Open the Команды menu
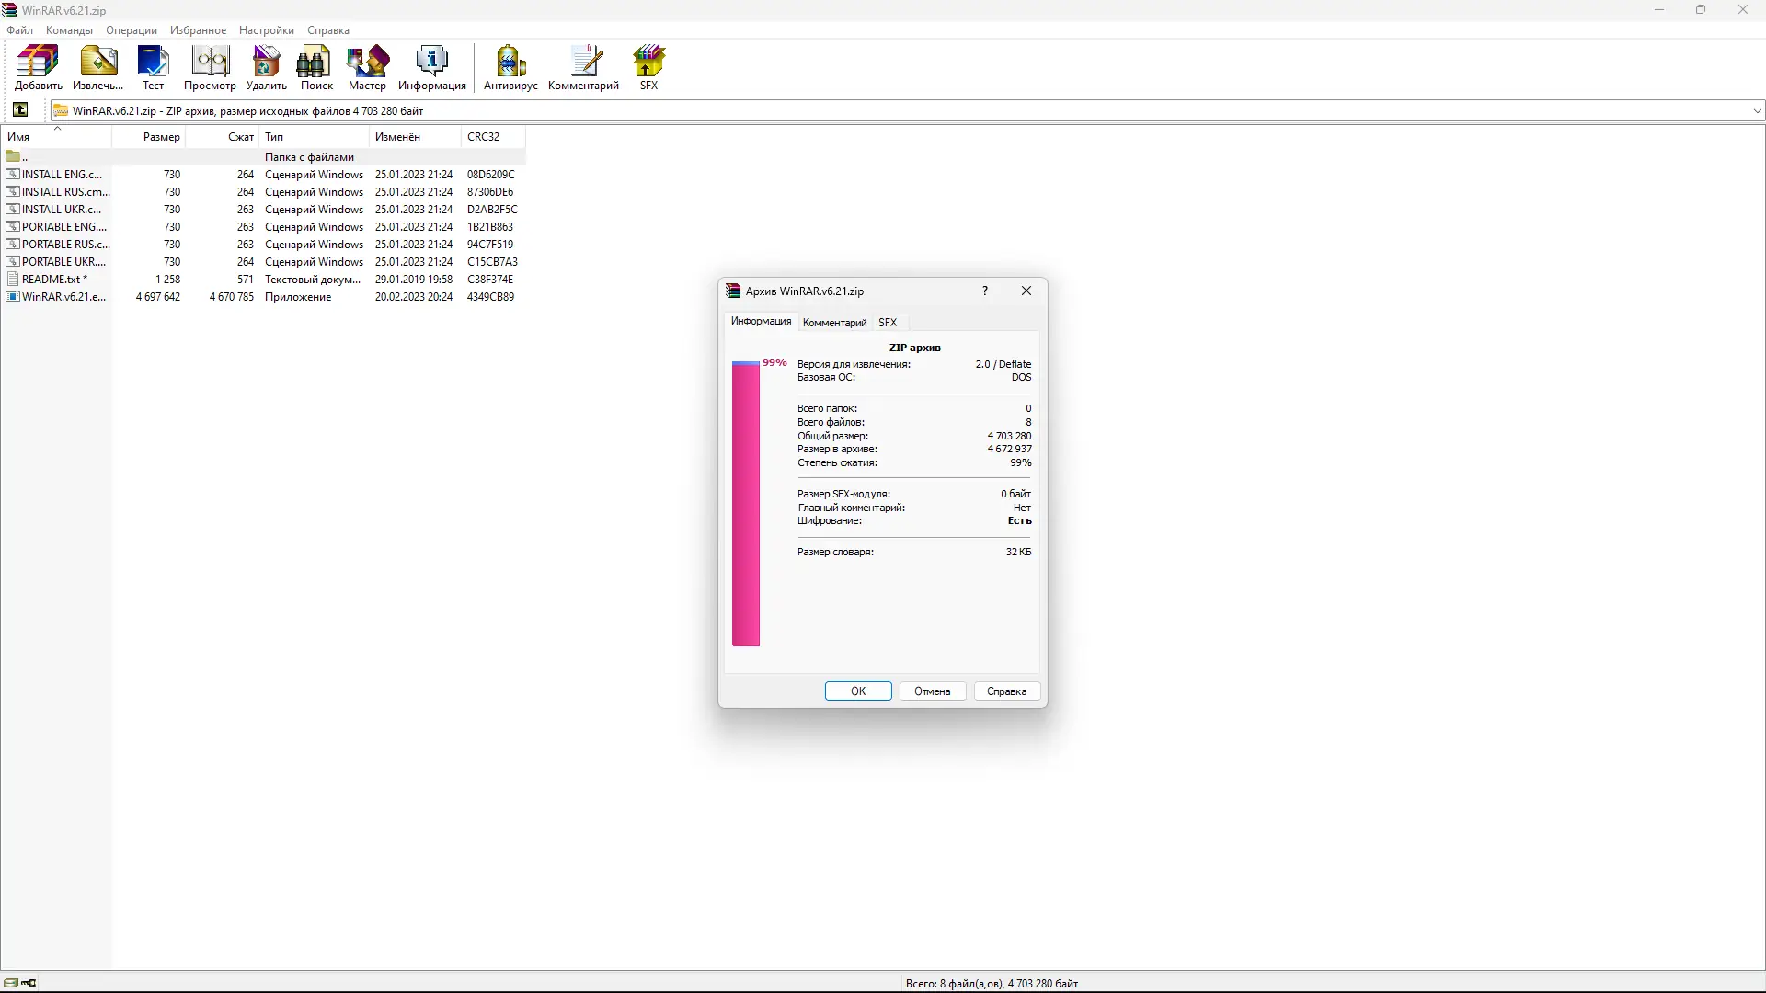The height and width of the screenshot is (993, 1766). (69, 30)
